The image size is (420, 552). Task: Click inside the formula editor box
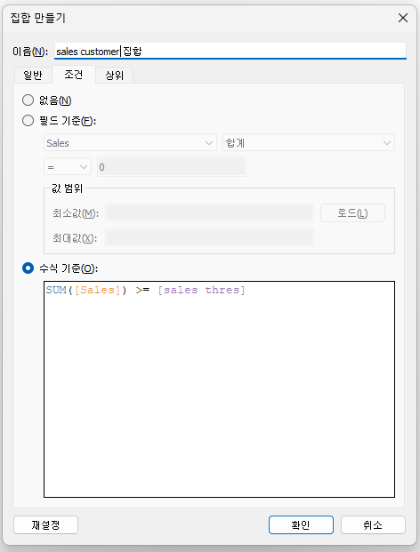click(x=219, y=389)
